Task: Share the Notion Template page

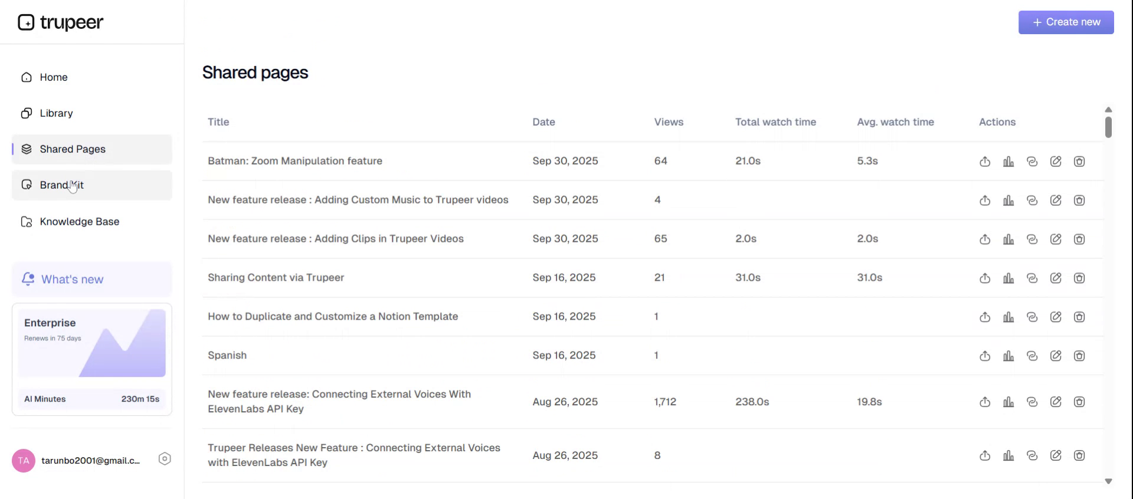Action: pyautogui.click(x=985, y=317)
